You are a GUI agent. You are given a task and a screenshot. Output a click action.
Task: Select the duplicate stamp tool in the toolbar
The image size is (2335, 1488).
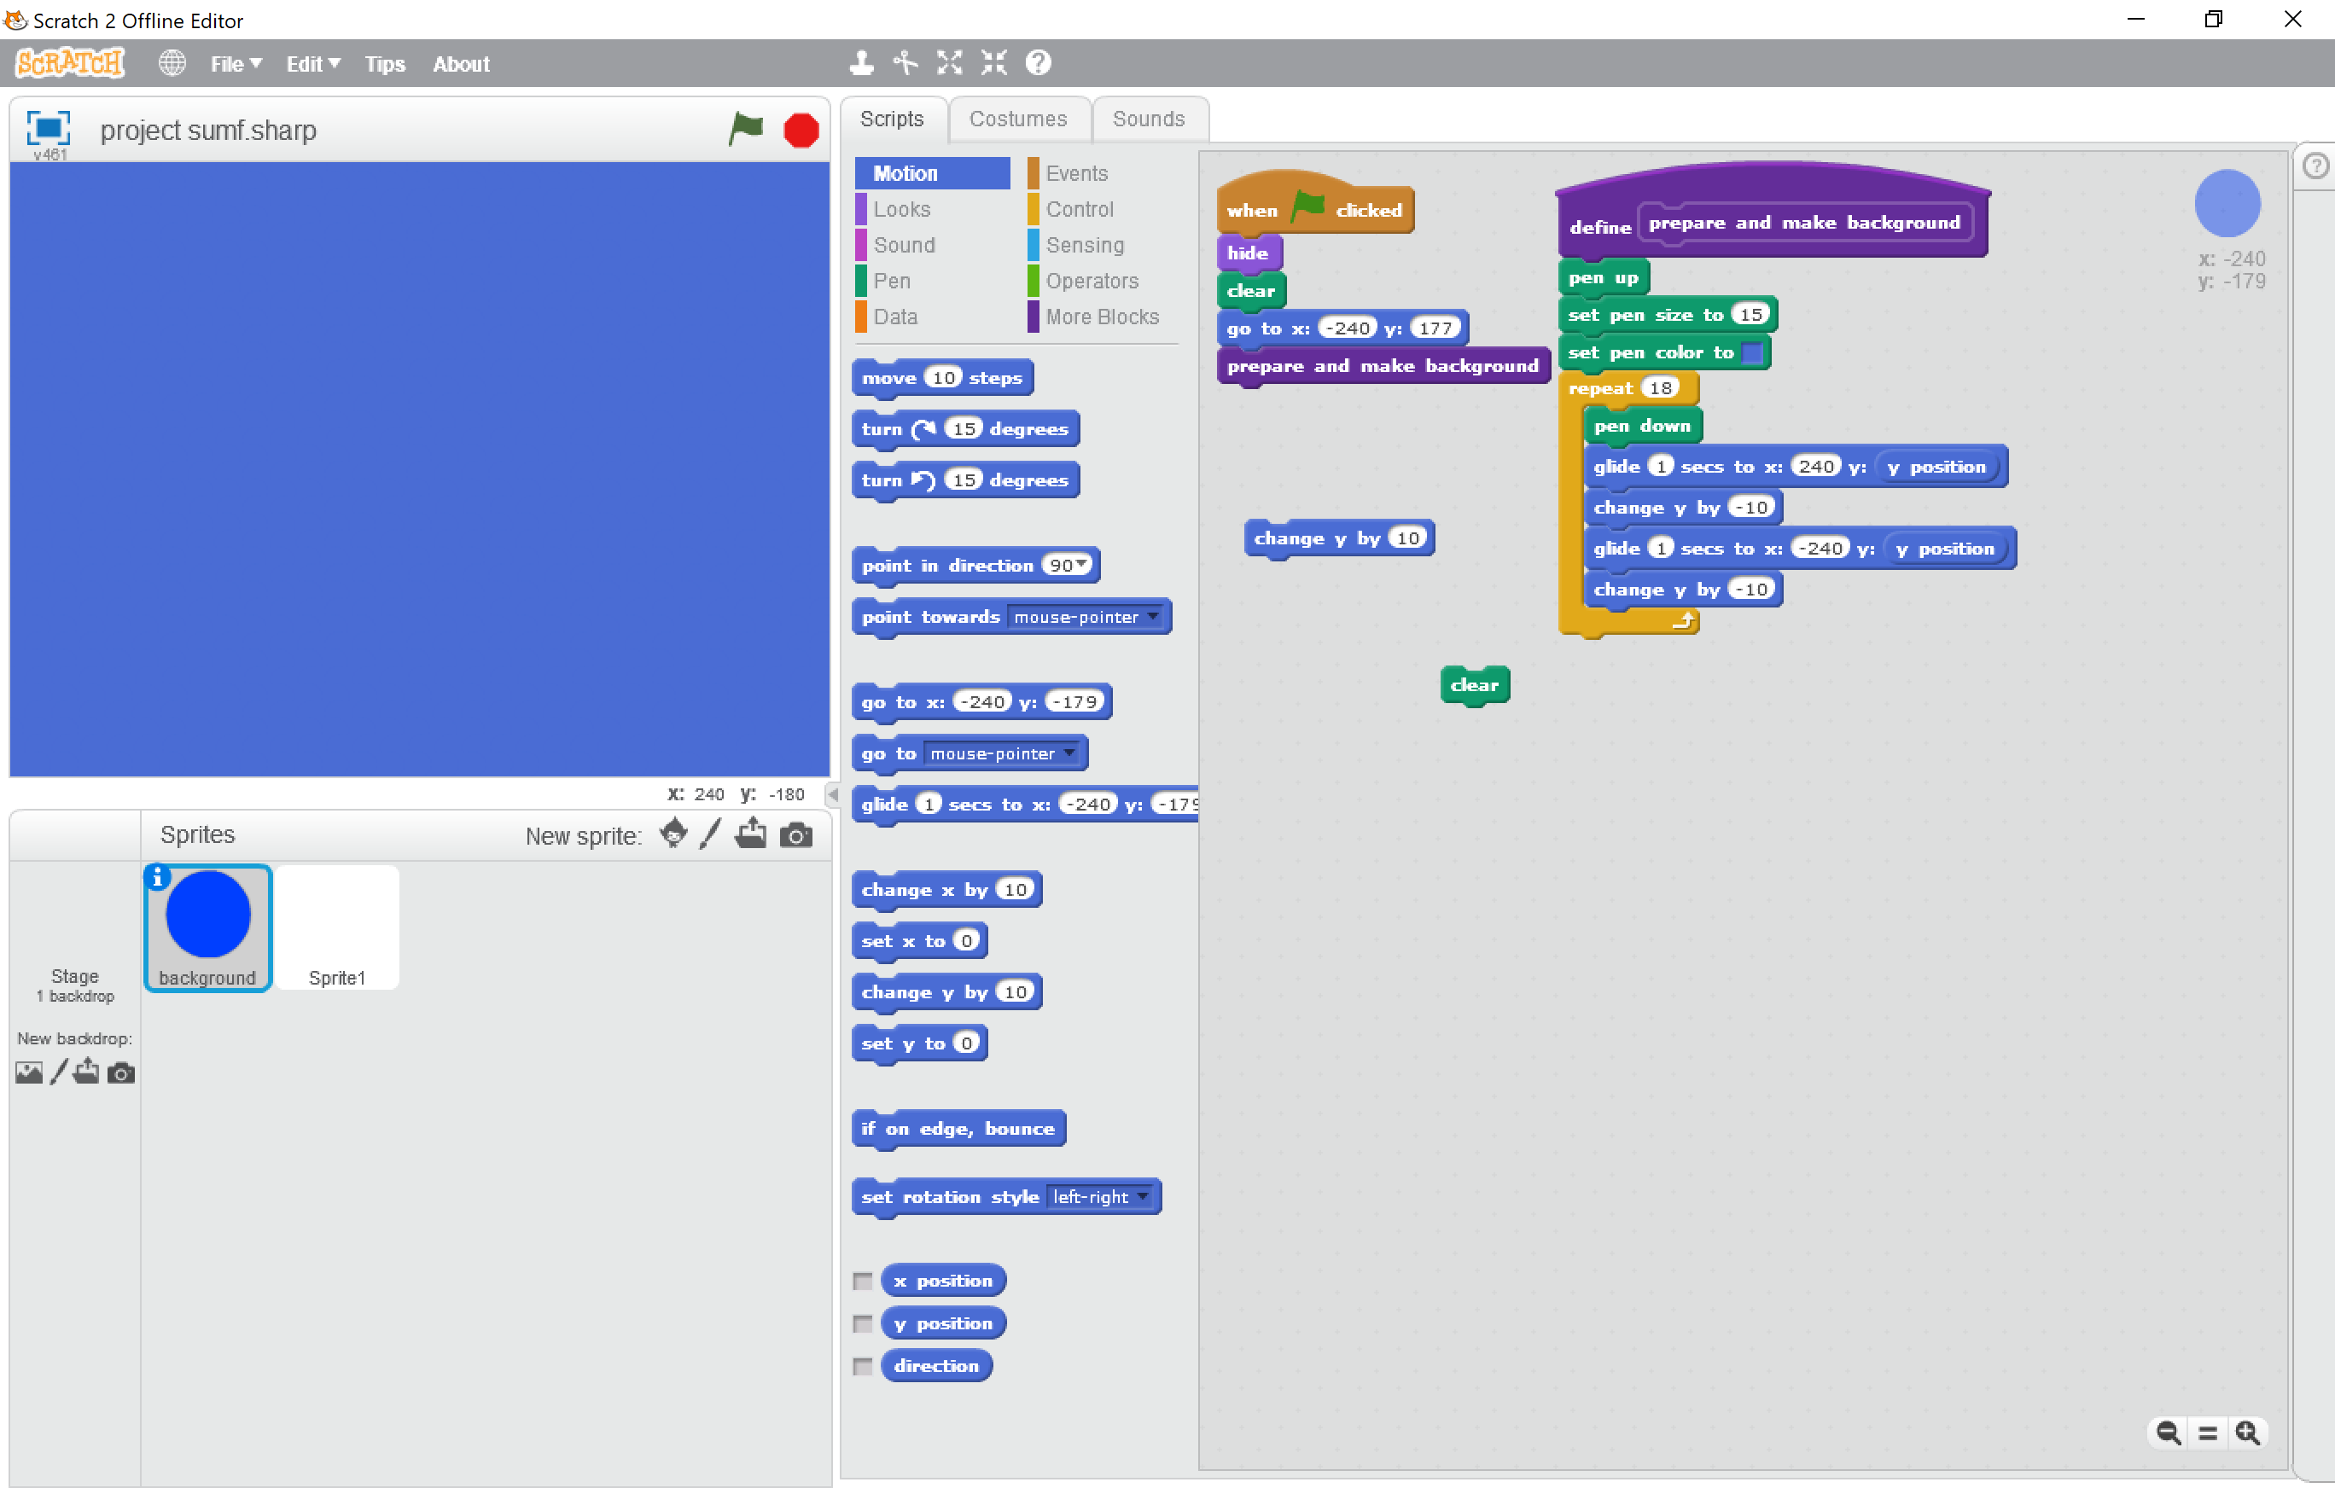point(860,62)
